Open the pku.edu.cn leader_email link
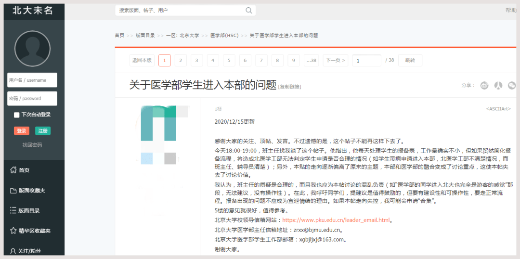This screenshot has height=259, width=520. (x=336, y=220)
